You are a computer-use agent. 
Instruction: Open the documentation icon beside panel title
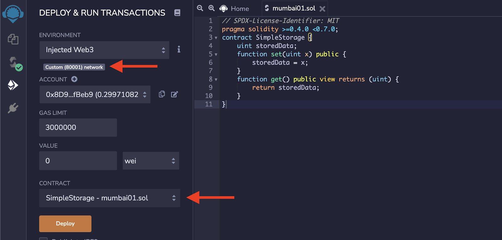[x=177, y=13]
